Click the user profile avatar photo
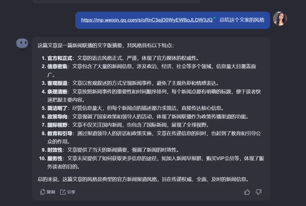This screenshot has width=306, height=206. [280, 18]
